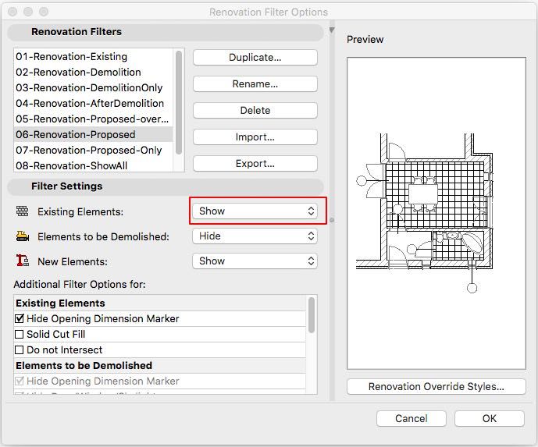Cancel the Renovation Filter Options dialog
This screenshot has height=447, width=538.
[411, 419]
